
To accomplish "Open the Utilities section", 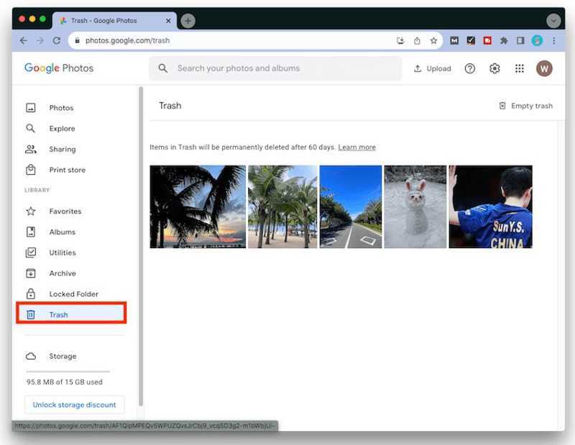I will point(63,252).
